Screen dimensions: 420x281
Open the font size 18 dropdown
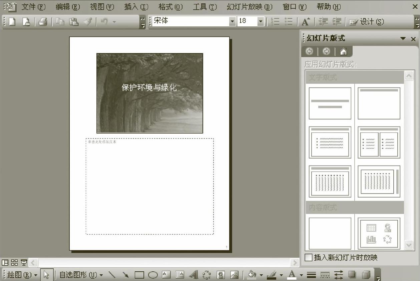(261, 21)
